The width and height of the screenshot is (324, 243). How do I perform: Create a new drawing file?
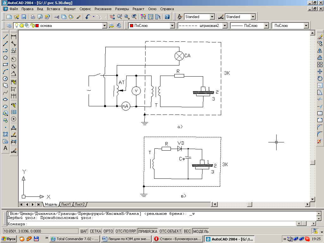point(9,17)
